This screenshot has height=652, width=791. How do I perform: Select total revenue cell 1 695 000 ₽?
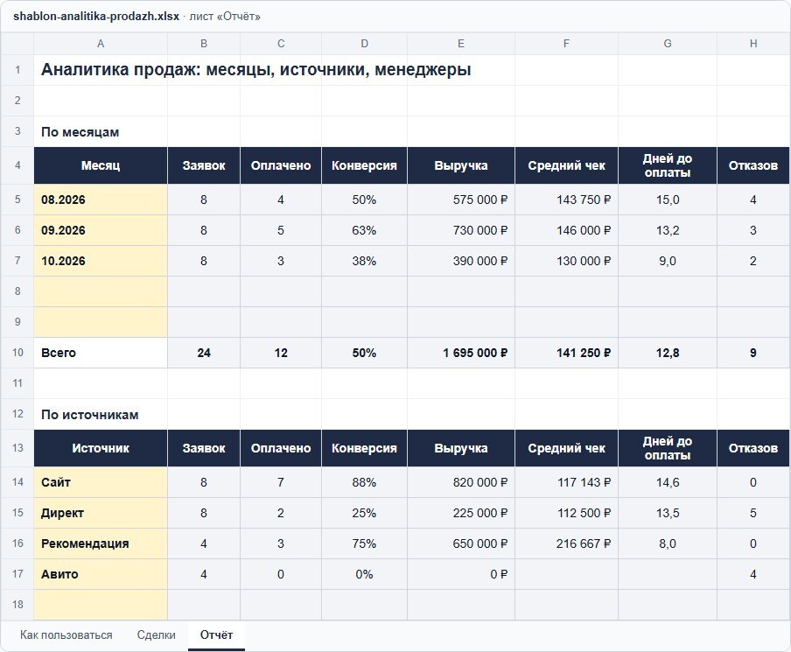click(460, 353)
